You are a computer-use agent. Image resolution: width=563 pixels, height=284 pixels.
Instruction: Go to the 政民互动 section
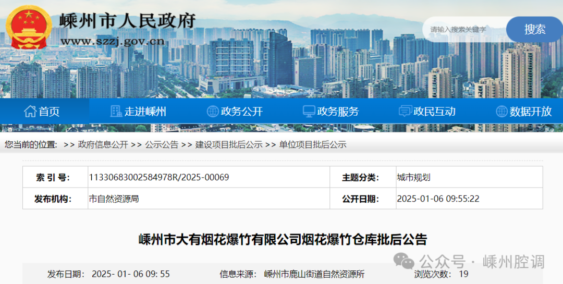434,112
